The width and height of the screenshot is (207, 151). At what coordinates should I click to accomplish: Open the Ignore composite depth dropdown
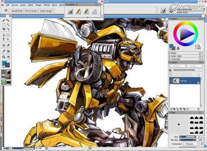coord(195,66)
